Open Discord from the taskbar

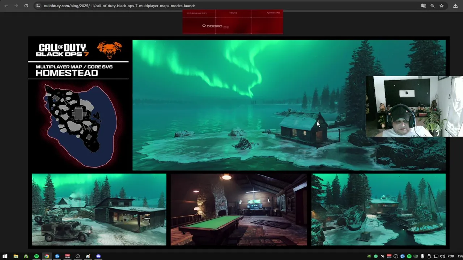click(x=98, y=256)
